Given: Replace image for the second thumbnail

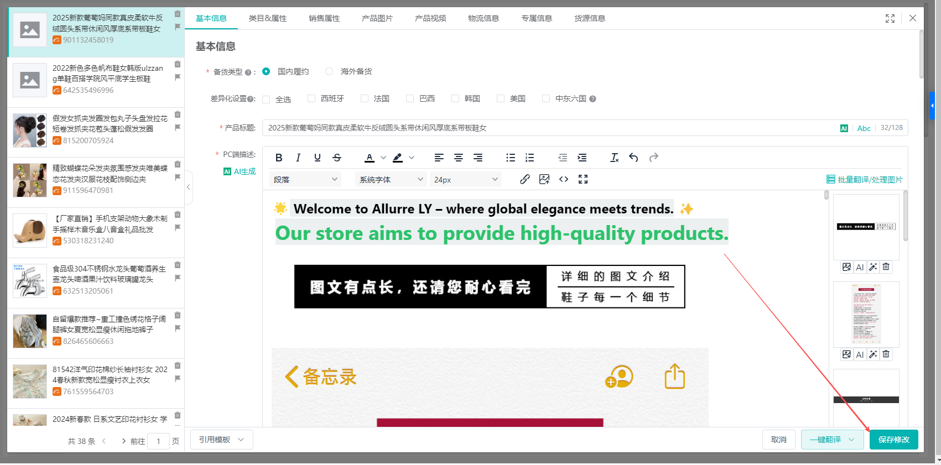Looking at the screenshot, I should (846, 354).
